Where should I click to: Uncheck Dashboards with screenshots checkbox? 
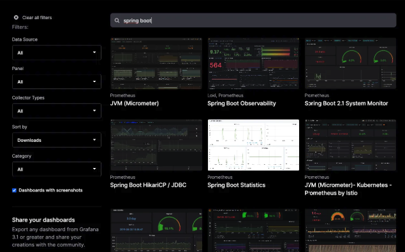(14, 190)
